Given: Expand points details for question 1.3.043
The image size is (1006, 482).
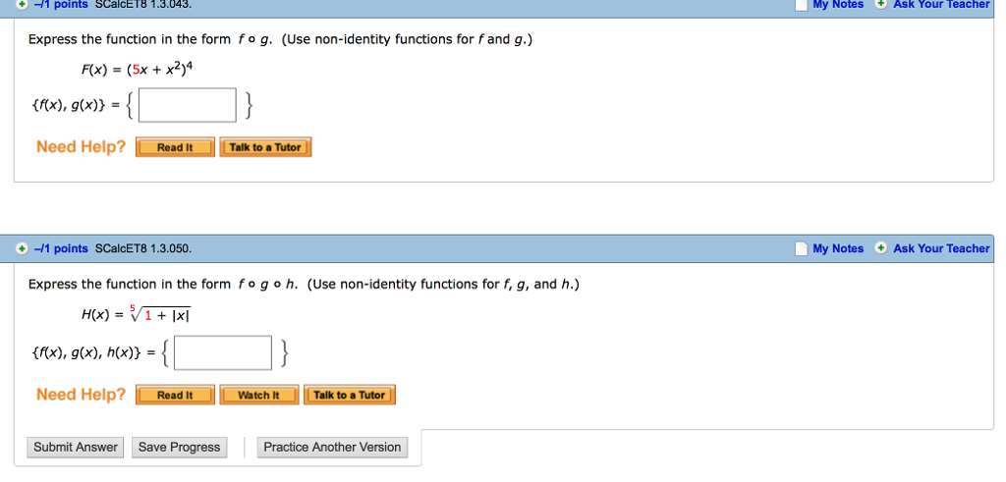Looking at the screenshot, I should tap(22, 4).
